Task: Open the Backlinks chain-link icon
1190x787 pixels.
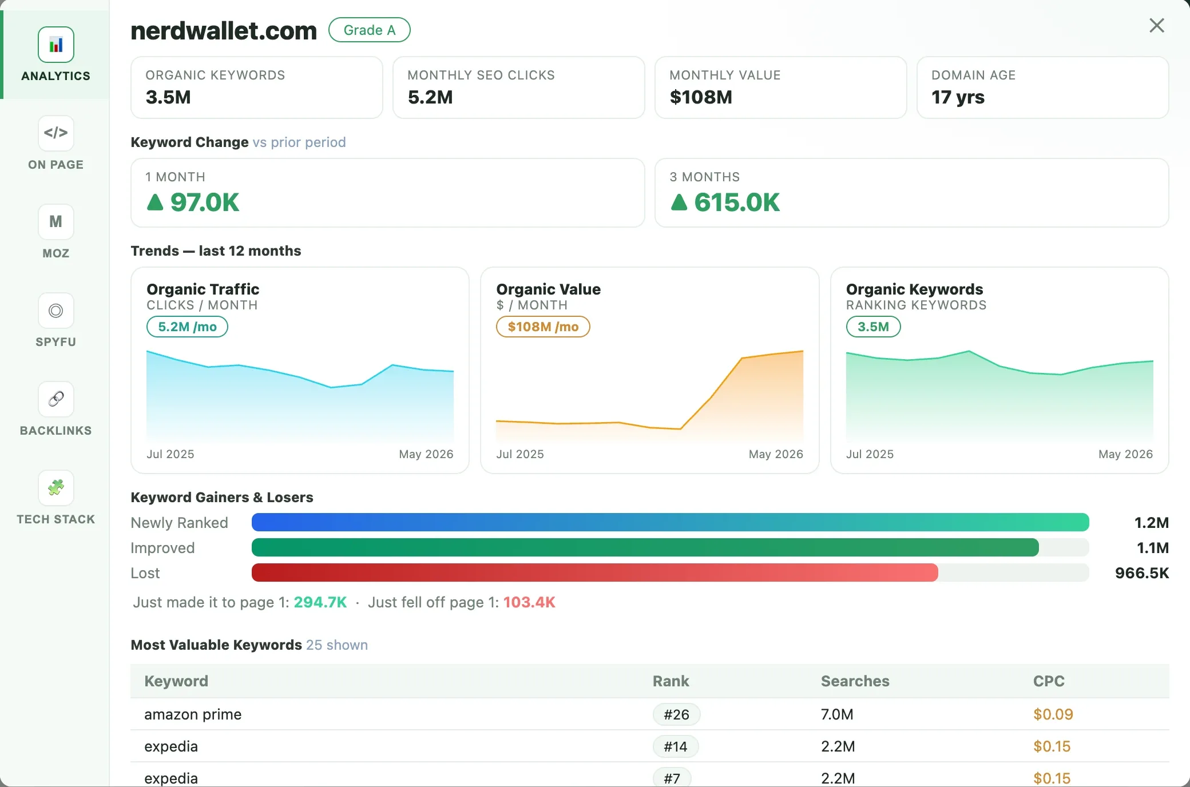Action: pos(56,399)
